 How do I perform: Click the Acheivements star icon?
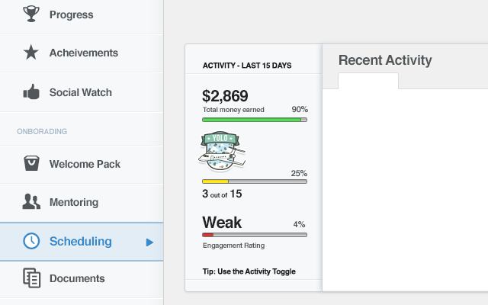(30, 53)
